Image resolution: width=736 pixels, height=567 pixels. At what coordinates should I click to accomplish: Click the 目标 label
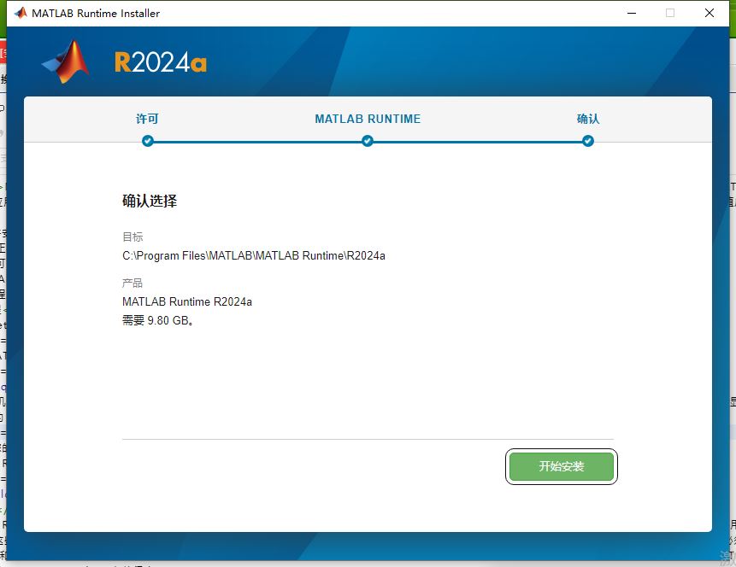132,237
